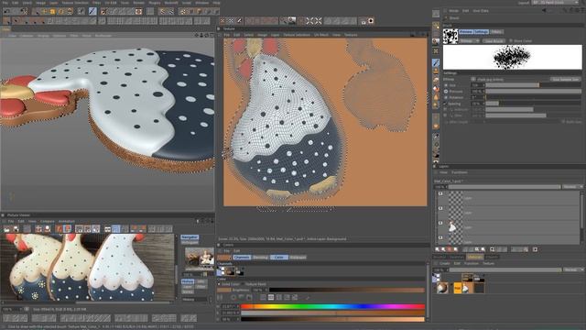Click the highlighted brush icon in top toolbar
The height and width of the screenshot is (330, 586).
(92, 11)
